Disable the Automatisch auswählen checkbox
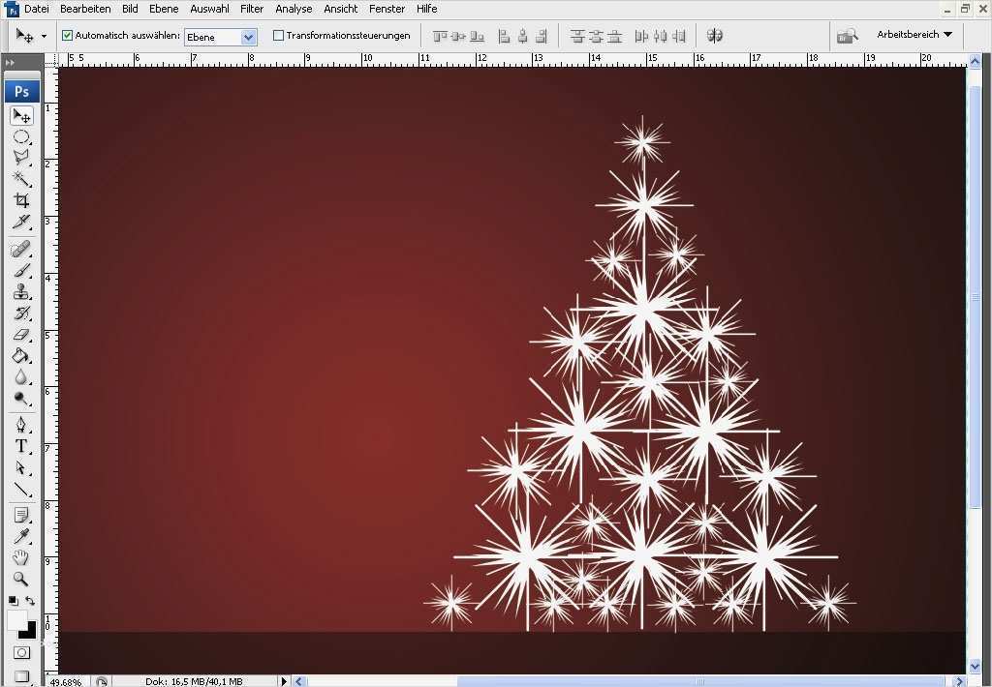This screenshot has height=687, width=992. coord(66,35)
